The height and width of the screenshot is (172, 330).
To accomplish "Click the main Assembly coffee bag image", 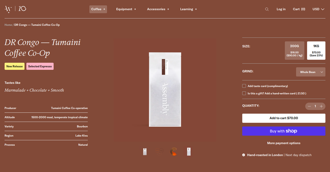I will 165,89.
